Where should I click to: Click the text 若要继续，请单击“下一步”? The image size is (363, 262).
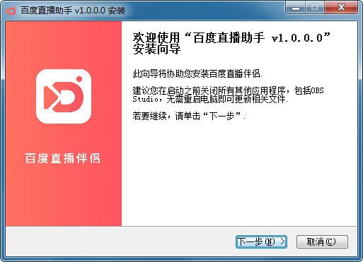[189, 116]
